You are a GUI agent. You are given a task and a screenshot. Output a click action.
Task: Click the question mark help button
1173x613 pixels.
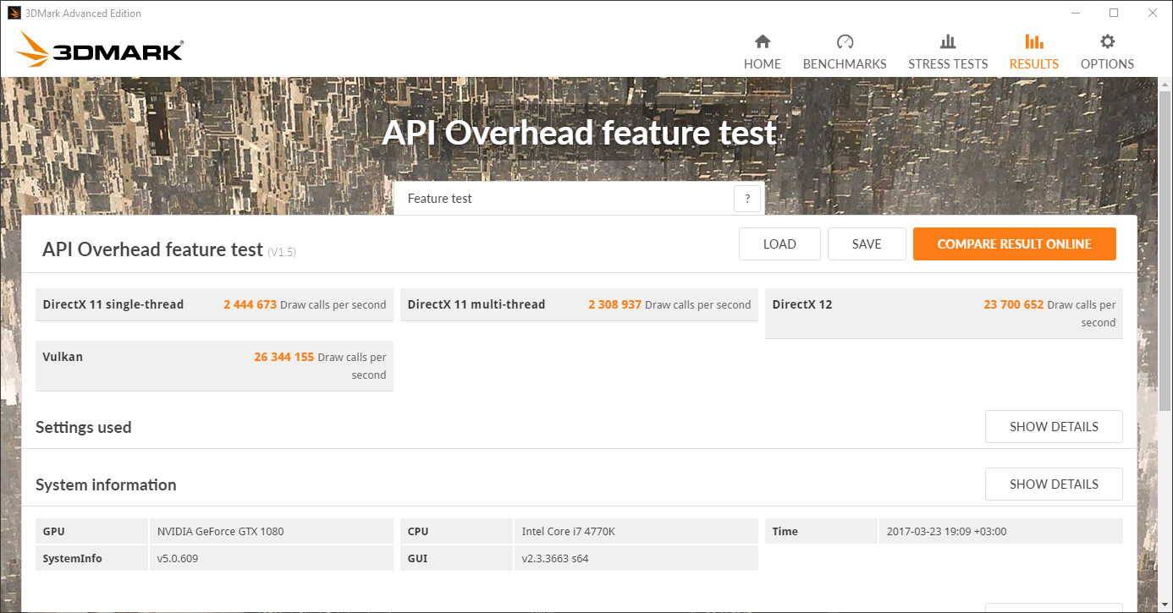pos(747,200)
